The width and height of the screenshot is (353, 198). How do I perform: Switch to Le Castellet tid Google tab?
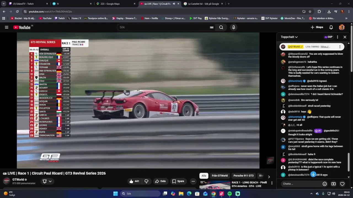coord(203,4)
